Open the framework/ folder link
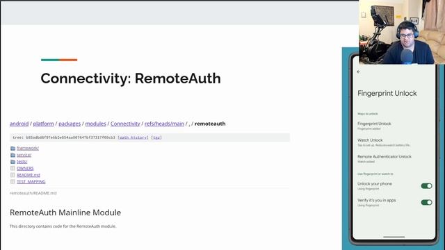 click(28, 148)
